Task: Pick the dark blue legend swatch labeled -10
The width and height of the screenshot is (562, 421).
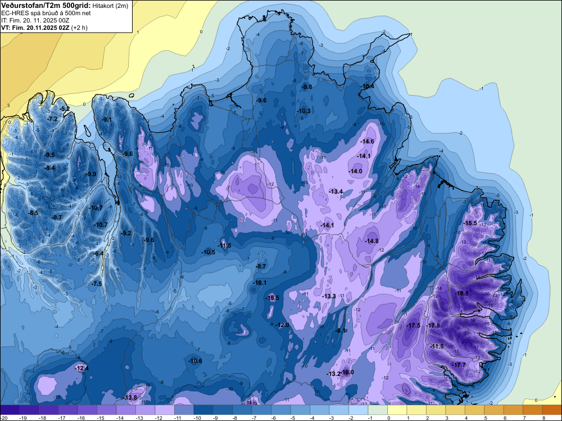Action: coord(203,410)
